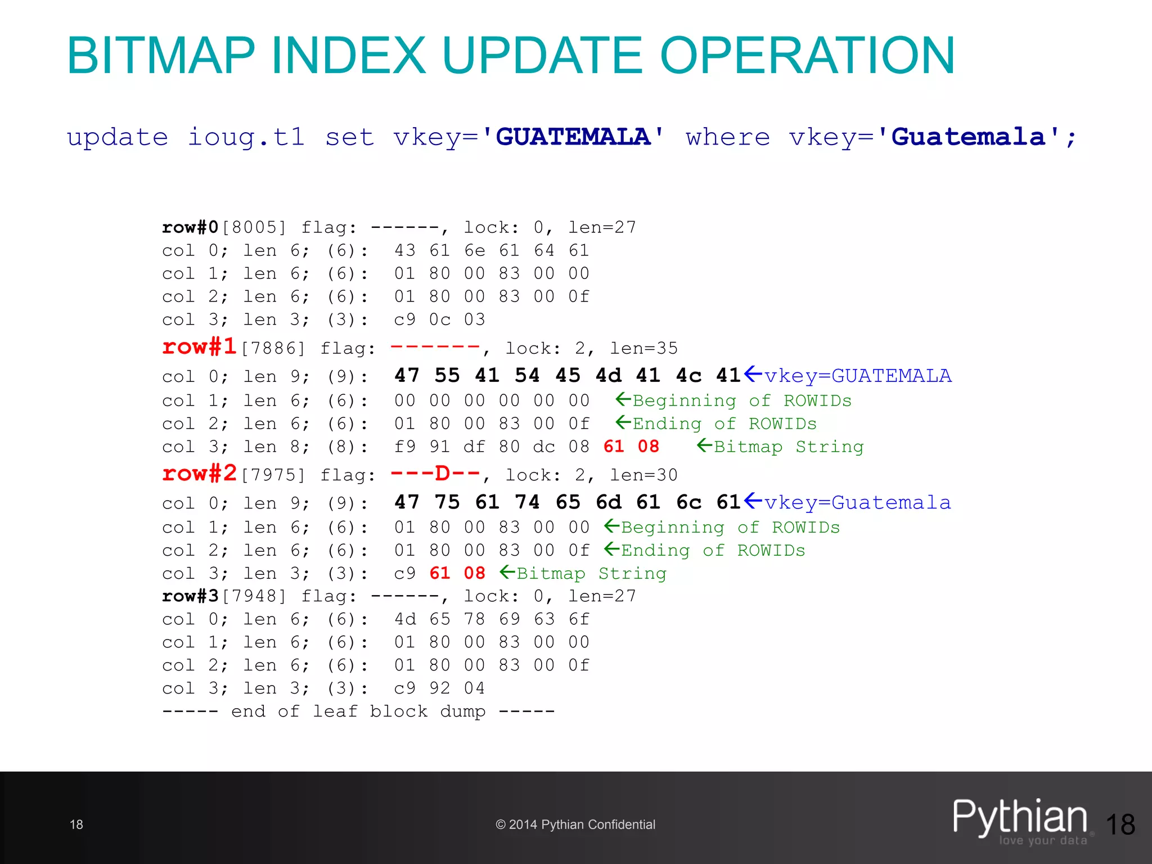This screenshot has height=864, width=1152.
Task: Click the '2014 Pythian Confidential' footer text
Action: (575, 825)
